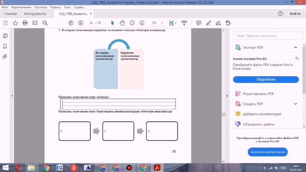The height and width of the screenshot is (172, 306).
Task: Click the rightmost stamp toolbar icon
Action: [228, 23]
